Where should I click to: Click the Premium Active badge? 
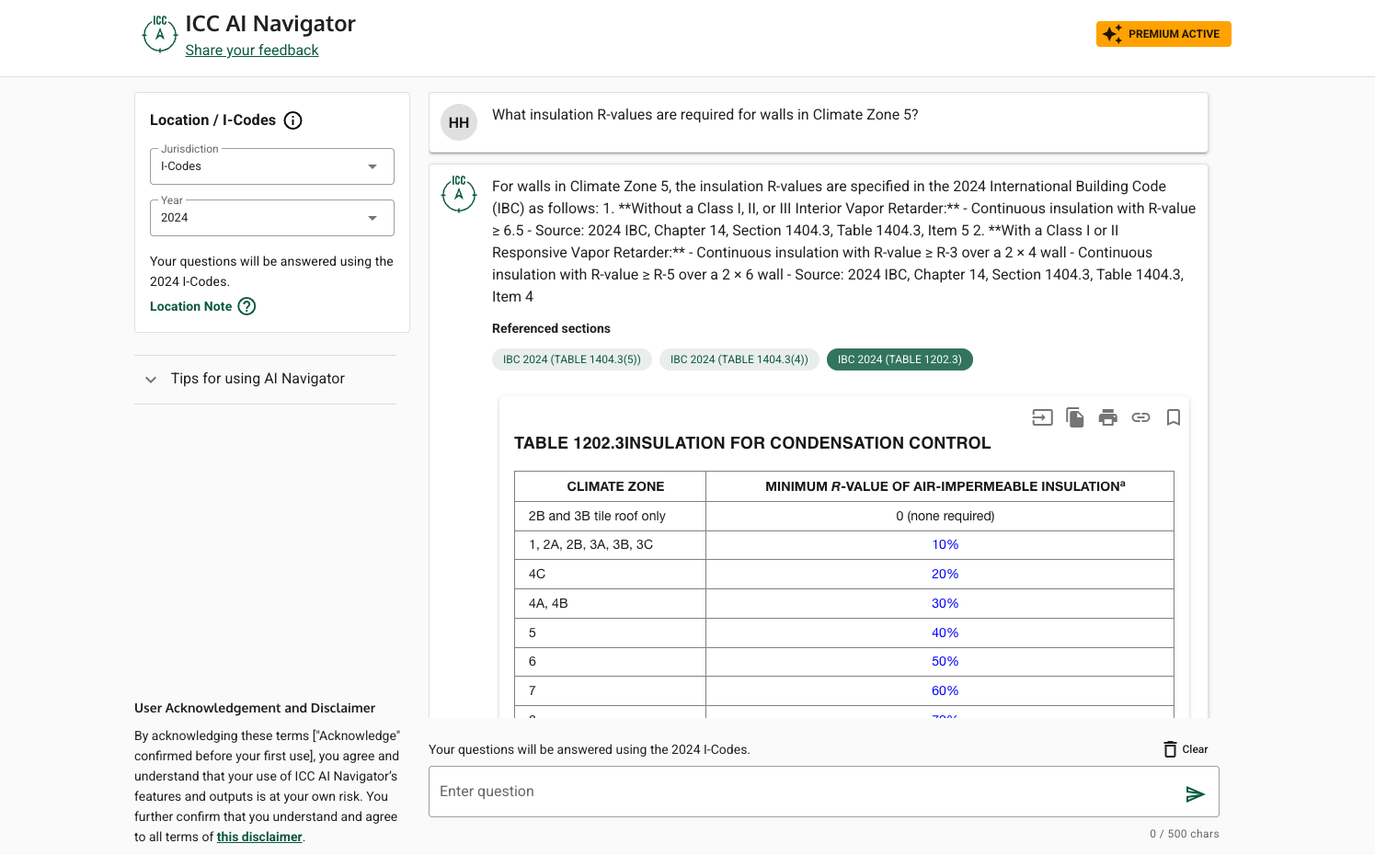pyautogui.click(x=1163, y=34)
